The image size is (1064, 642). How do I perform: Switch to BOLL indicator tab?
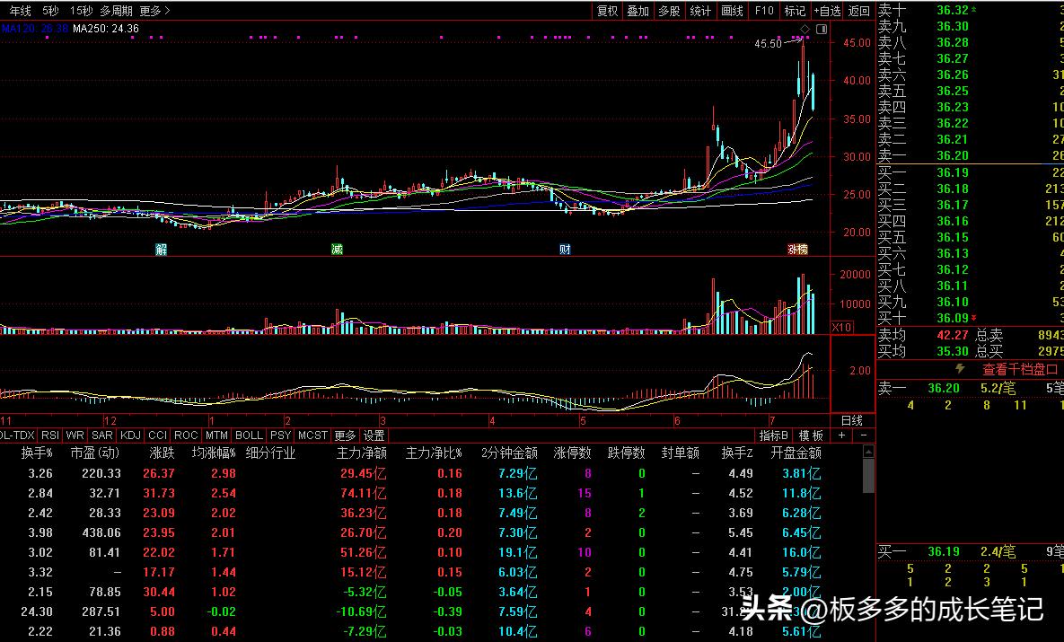[x=249, y=435]
